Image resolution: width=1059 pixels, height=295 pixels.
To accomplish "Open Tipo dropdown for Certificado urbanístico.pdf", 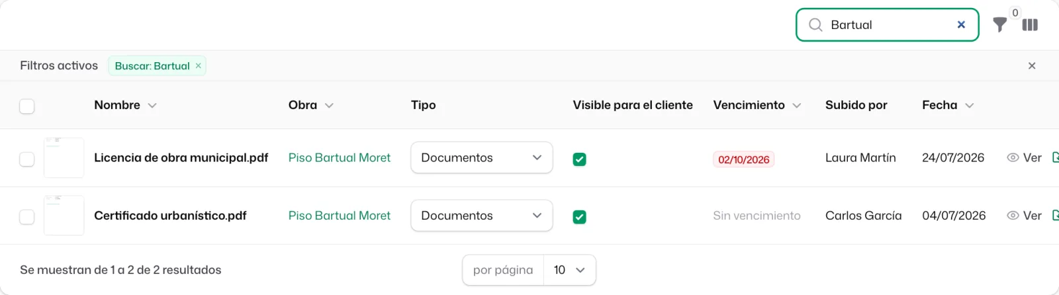I will point(481,216).
